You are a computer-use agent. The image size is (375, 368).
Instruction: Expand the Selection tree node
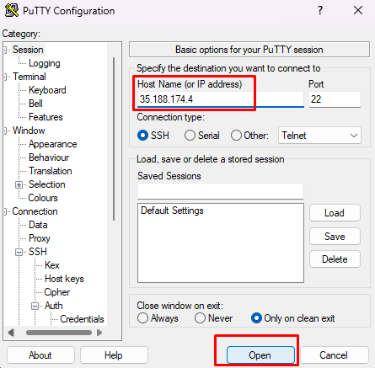coord(19,184)
